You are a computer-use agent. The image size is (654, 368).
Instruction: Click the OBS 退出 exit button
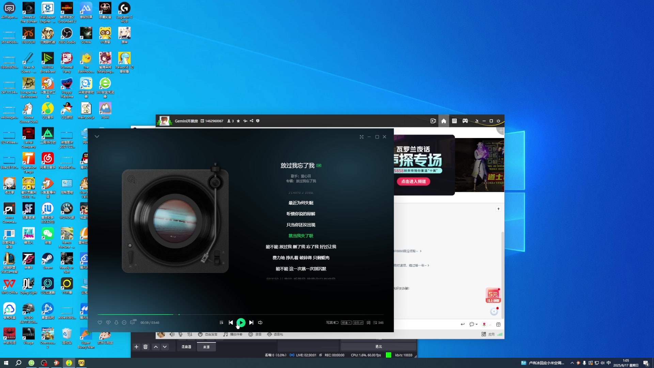coord(378,347)
